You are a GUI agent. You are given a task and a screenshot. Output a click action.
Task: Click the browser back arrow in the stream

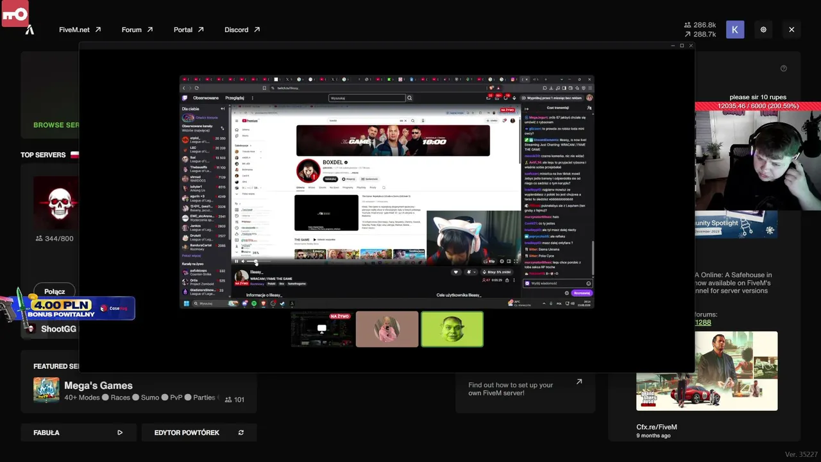point(184,88)
